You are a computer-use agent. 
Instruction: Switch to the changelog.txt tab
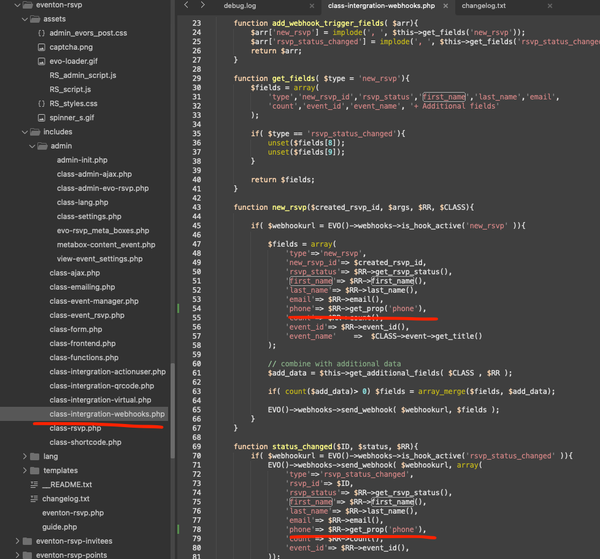click(x=483, y=6)
